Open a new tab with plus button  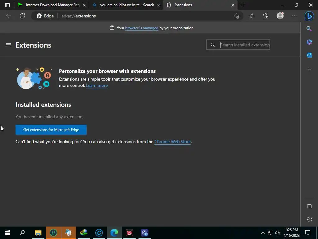tap(243, 5)
